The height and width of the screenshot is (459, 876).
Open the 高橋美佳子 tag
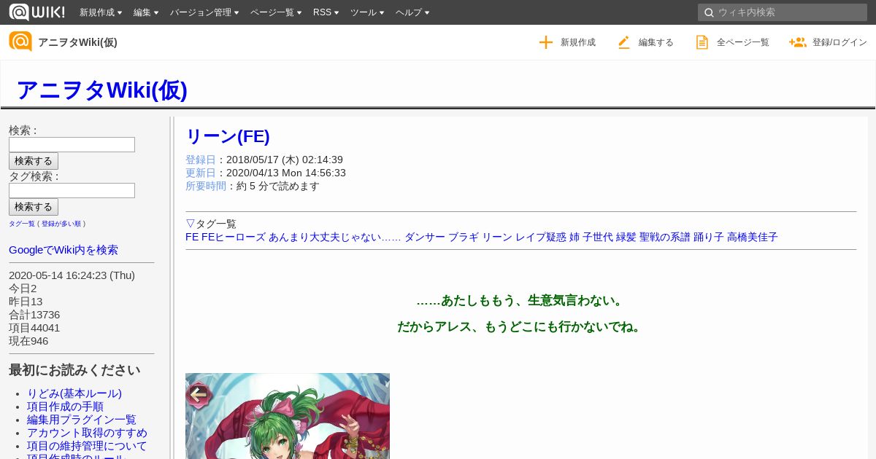pyautogui.click(x=753, y=237)
